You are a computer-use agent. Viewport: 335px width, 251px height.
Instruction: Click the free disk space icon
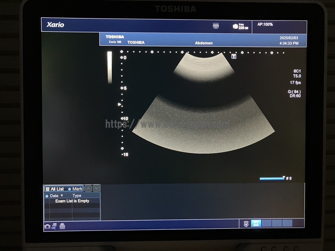[235, 26]
